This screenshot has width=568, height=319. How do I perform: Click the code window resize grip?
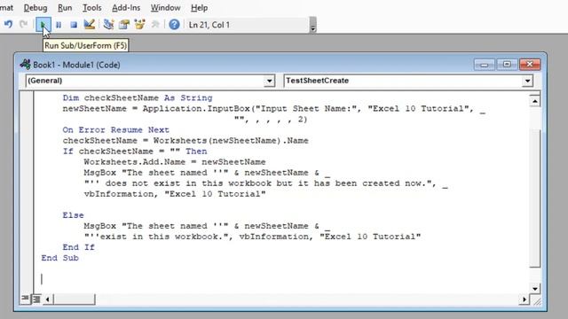(537, 301)
